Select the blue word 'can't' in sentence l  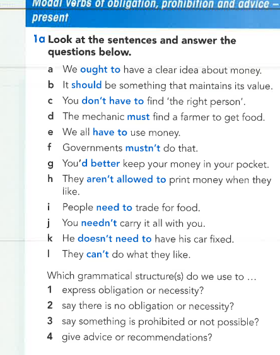coord(98,255)
